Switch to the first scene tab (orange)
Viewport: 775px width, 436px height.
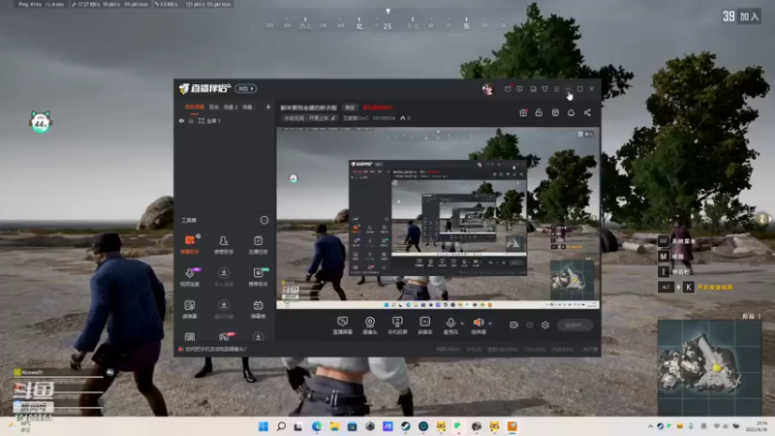(195, 107)
